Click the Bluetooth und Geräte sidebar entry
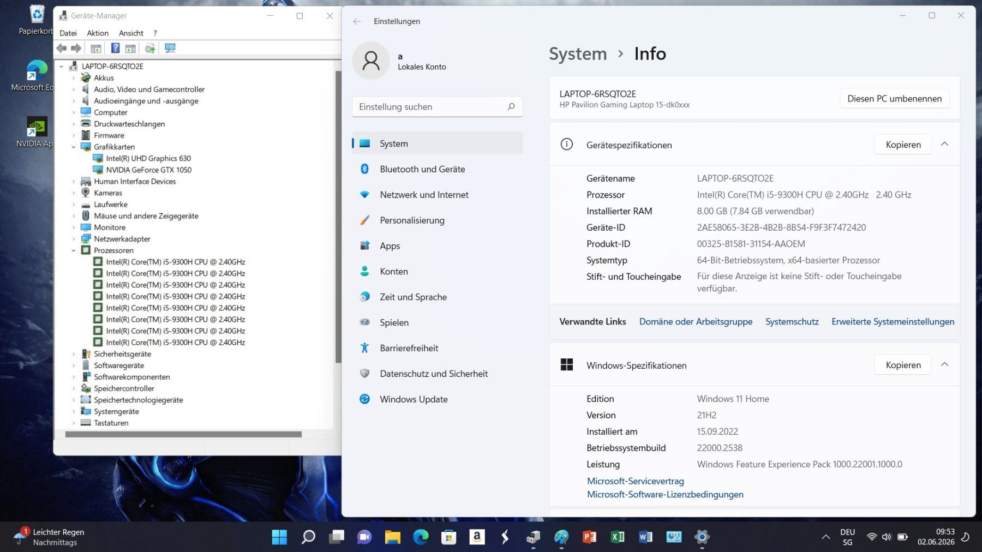The width and height of the screenshot is (982, 552). click(437, 169)
